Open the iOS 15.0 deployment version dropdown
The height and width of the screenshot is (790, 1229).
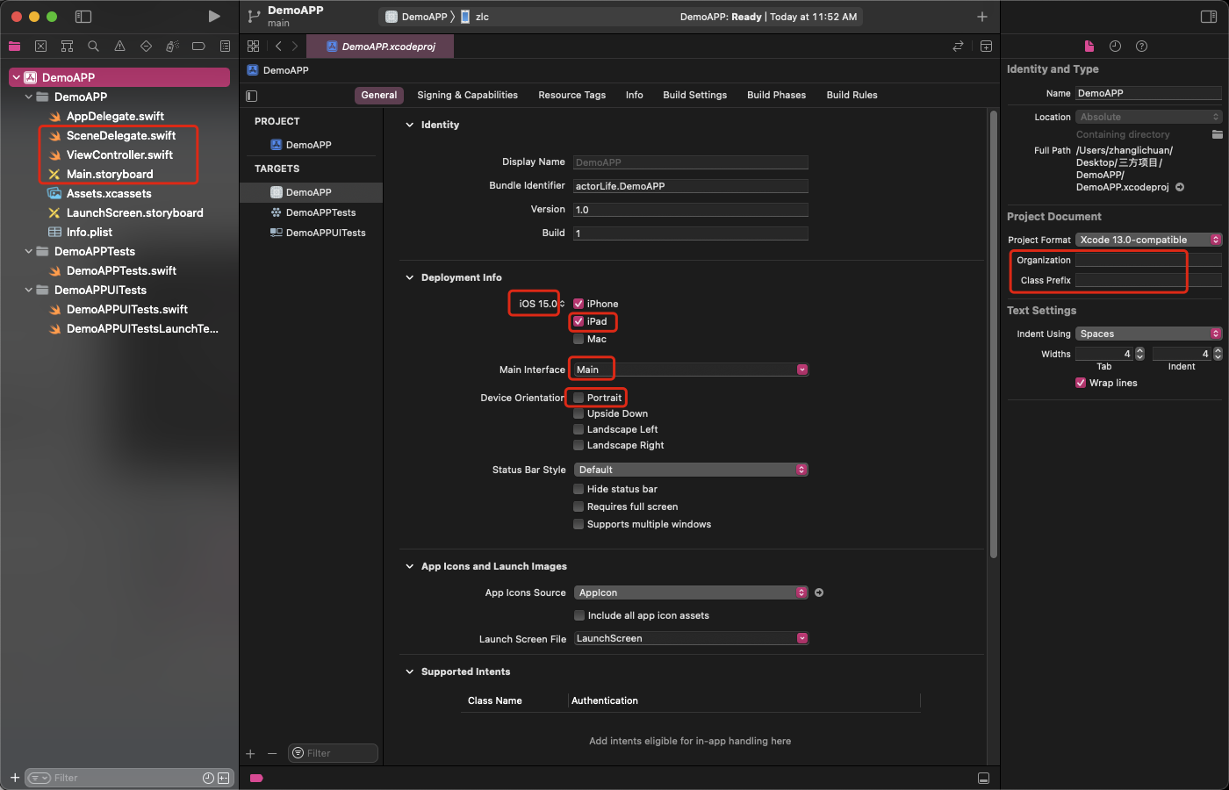pyautogui.click(x=541, y=304)
